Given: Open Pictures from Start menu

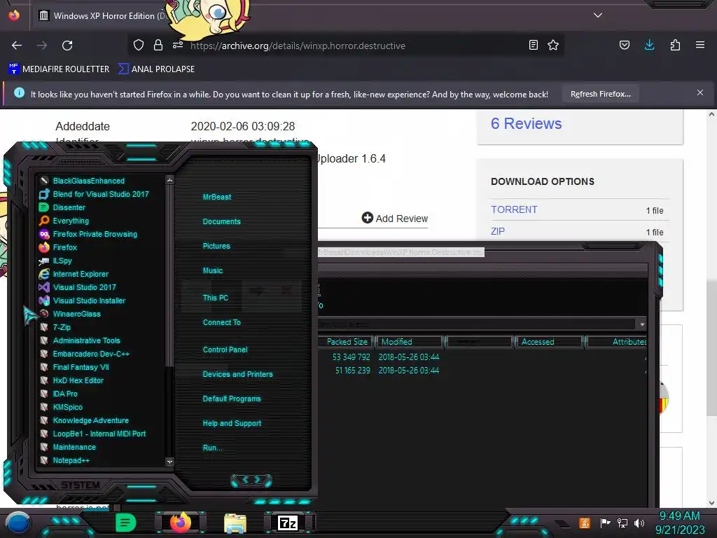Looking at the screenshot, I should 216,246.
